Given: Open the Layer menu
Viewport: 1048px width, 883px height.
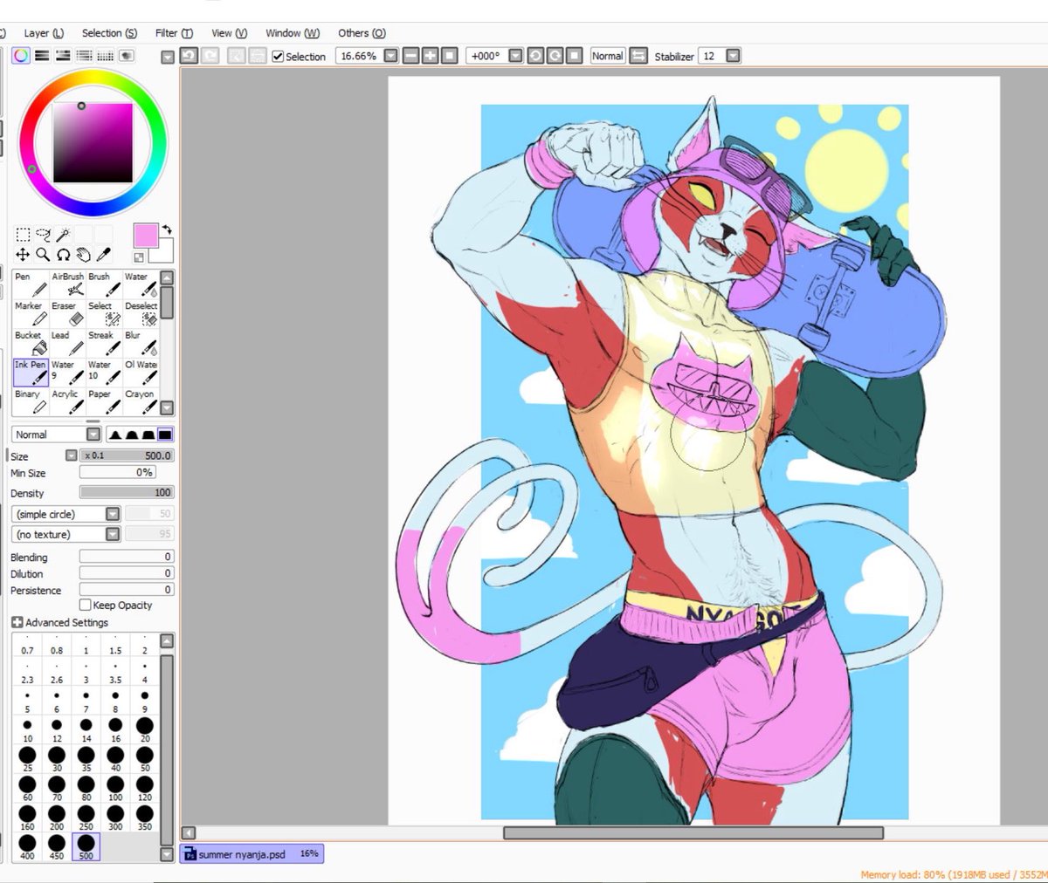Looking at the screenshot, I should pos(44,33).
